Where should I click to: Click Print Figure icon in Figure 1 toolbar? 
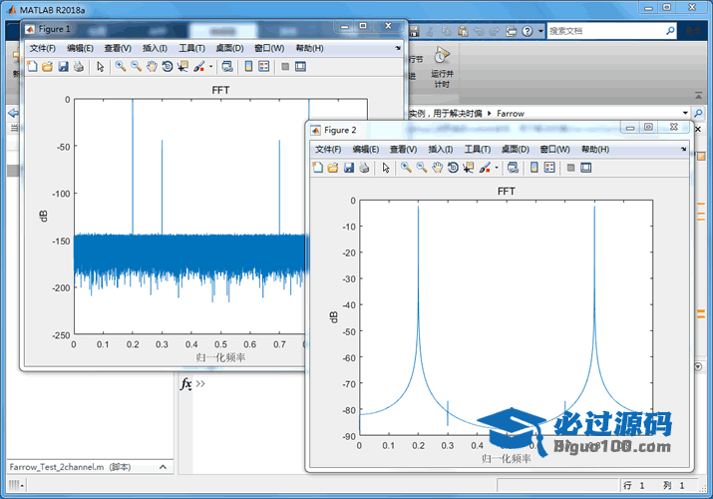tap(78, 67)
